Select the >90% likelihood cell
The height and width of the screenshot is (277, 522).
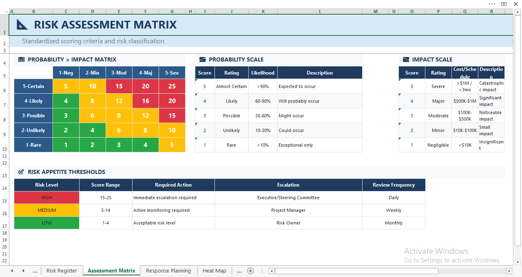(263, 86)
